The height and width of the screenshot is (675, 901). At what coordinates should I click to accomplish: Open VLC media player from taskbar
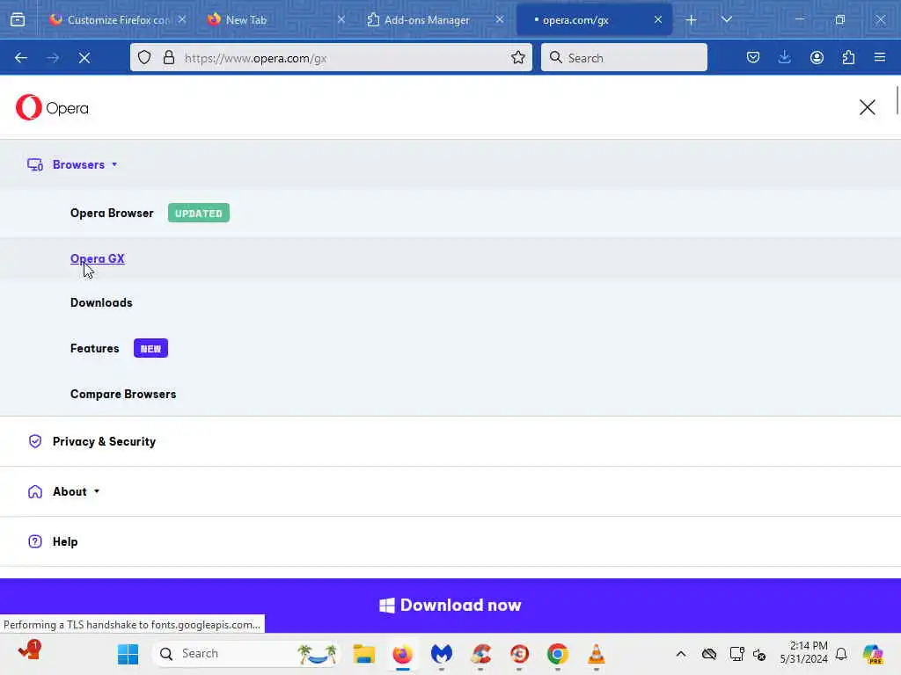[x=596, y=654]
